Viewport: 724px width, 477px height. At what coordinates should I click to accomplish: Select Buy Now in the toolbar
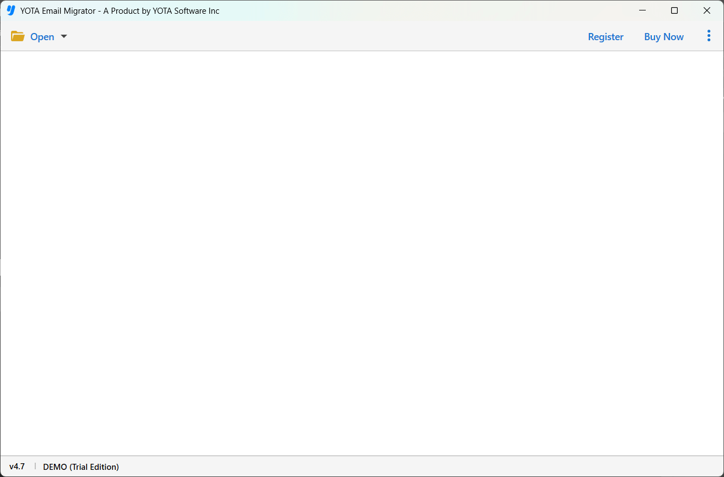pyautogui.click(x=663, y=37)
